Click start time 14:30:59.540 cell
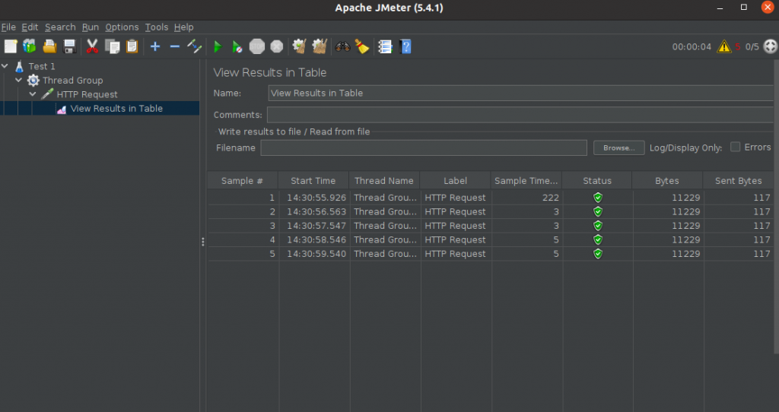 coord(314,254)
